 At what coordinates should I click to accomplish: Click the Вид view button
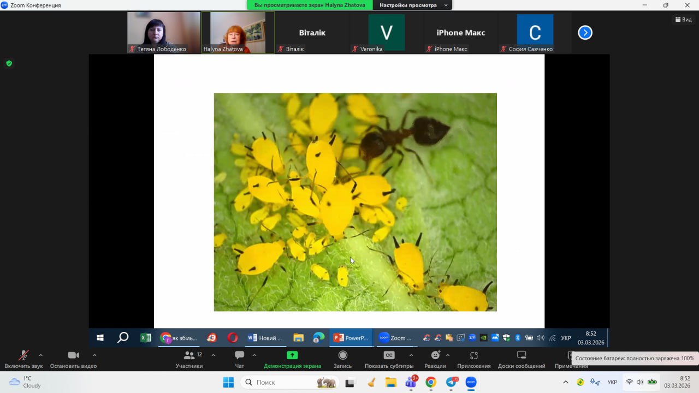[683, 20]
